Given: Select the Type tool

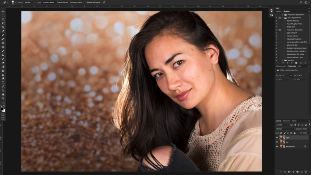Looking at the screenshot, I should tap(3, 83).
